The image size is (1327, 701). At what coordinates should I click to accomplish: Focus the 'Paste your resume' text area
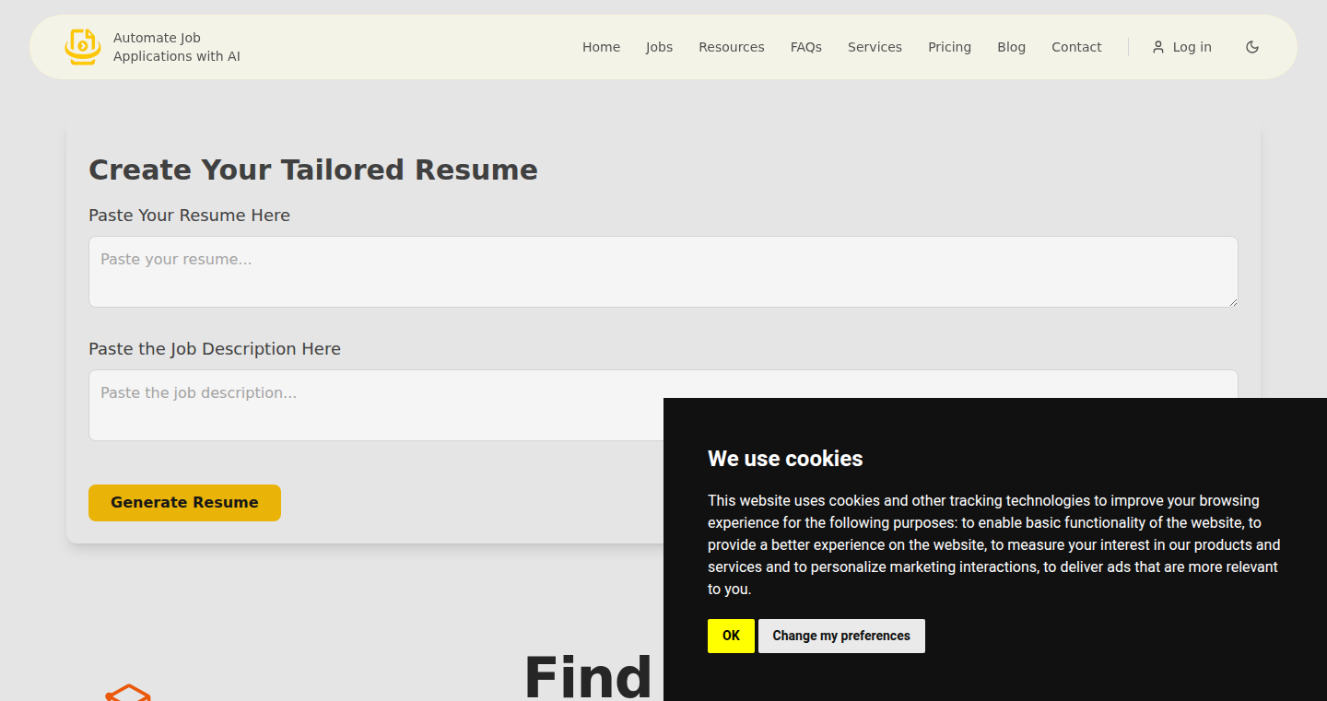tap(663, 272)
